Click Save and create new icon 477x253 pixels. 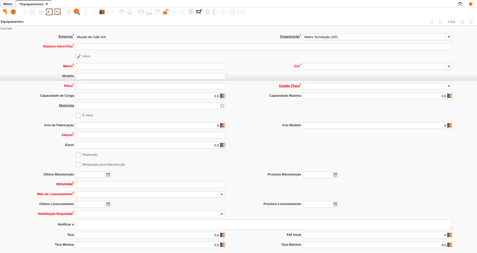pos(58,12)
